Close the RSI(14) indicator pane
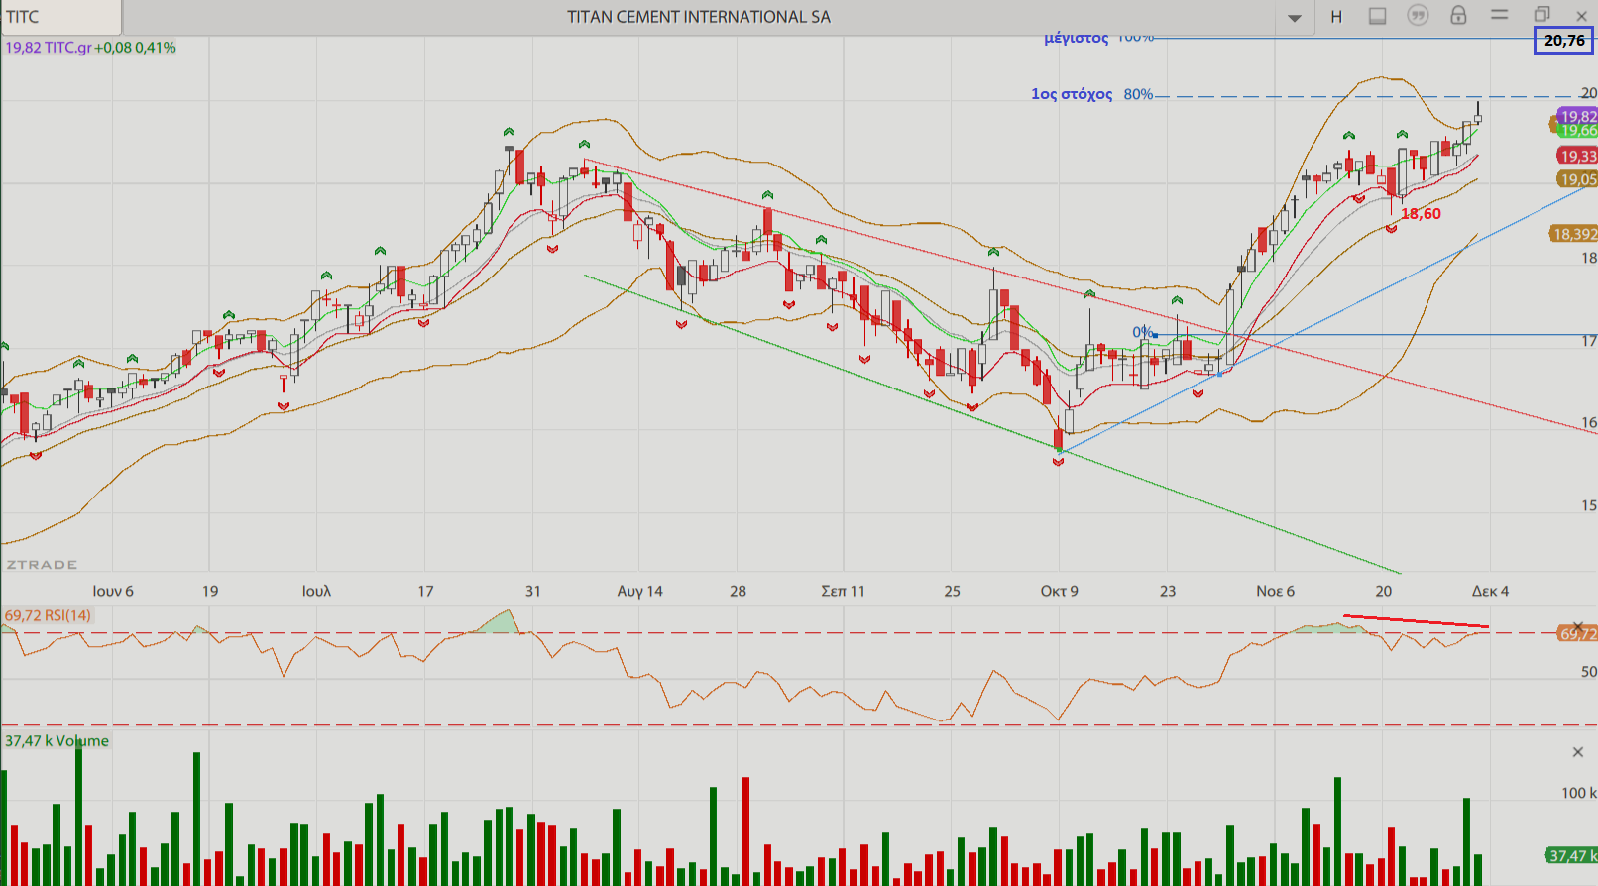Viewport: 1598px width, 886px height. 1578,626
